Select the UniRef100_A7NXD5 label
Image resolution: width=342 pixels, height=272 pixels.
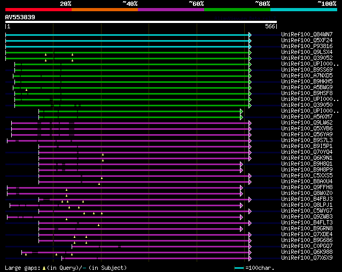pyautogui.click(x=307, y=75)
